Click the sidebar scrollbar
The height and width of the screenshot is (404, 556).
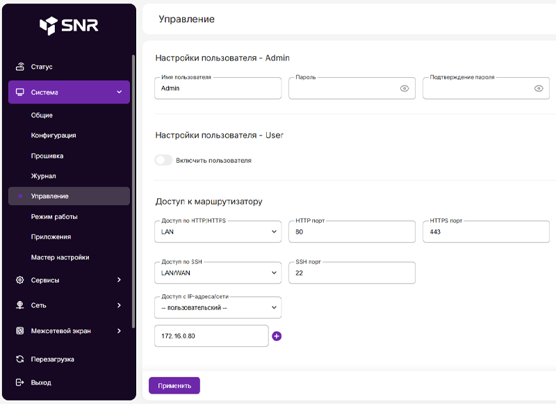click(x=133, y=191)
